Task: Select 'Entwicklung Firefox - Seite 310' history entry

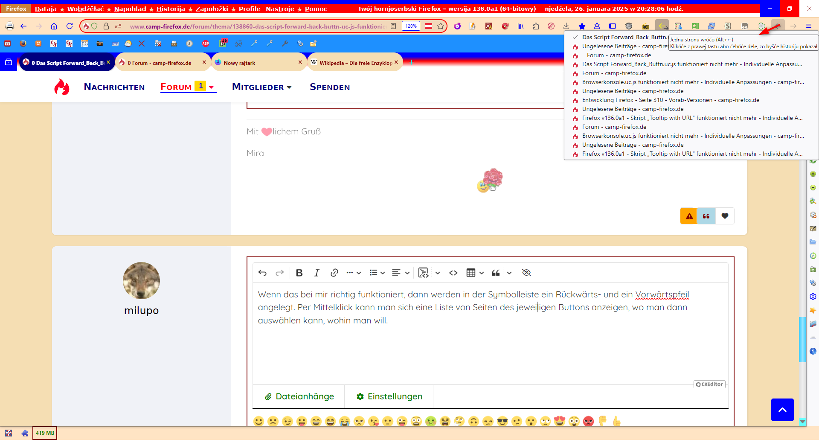Action: 670,100
